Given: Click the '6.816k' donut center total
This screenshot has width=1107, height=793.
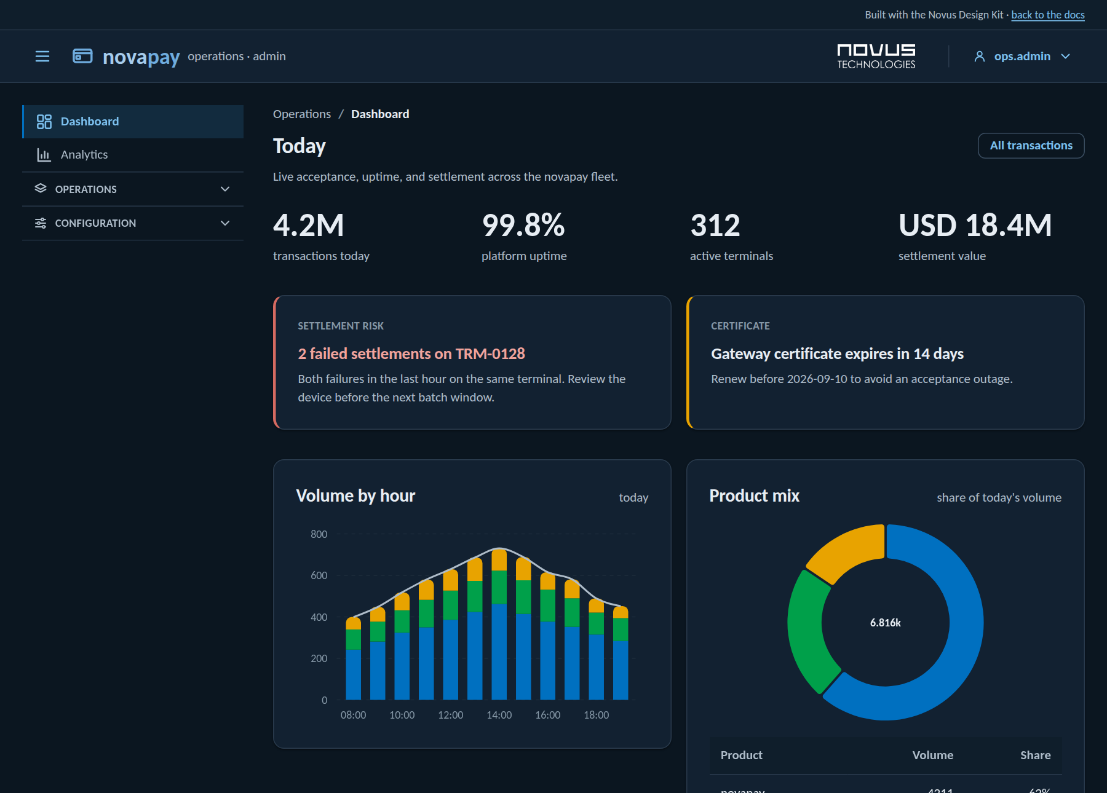Looking at the screenshot, I should 886,623.
